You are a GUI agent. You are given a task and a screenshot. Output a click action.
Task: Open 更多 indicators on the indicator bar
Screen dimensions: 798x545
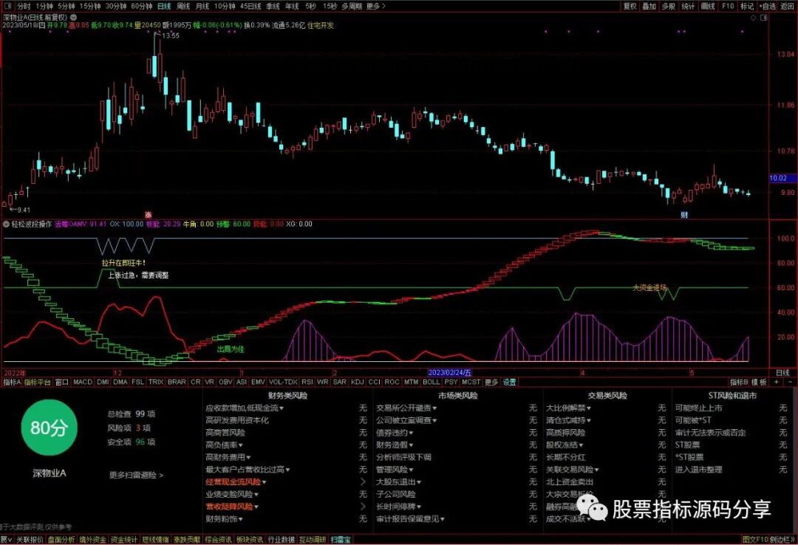[x=491, y=382]
